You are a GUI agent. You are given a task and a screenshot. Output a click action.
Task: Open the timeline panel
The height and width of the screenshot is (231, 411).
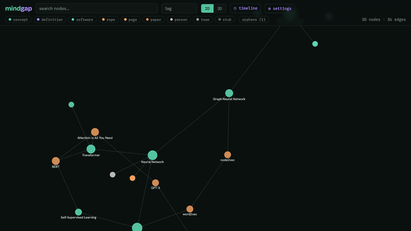(x=245, y=8)
